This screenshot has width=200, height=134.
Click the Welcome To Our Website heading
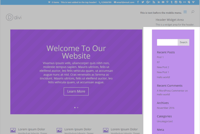(76, 52)
